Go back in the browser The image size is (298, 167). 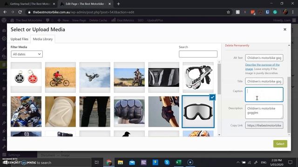coord(5,12)
